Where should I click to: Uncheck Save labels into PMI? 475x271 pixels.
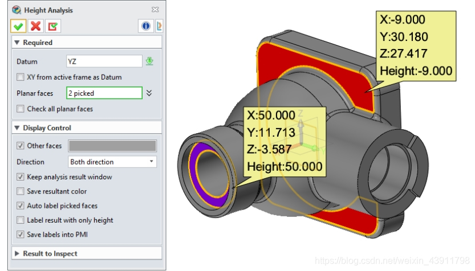21,235
